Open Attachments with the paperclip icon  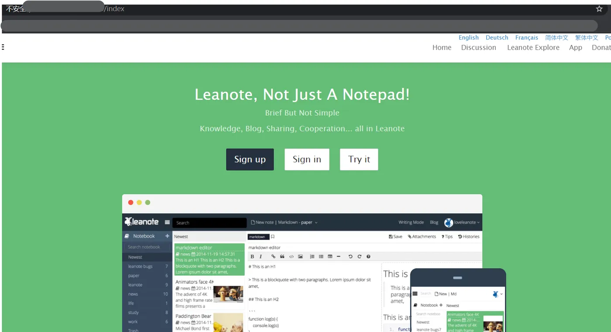click(x=422, y=236)
